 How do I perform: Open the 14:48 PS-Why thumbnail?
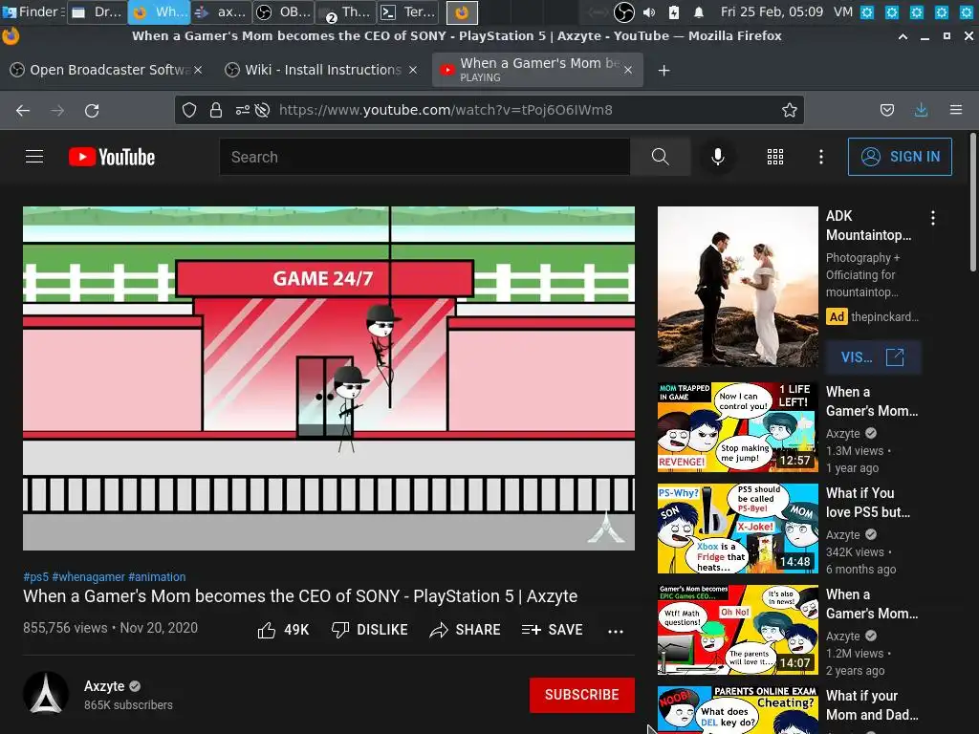[x=737, y=528]
